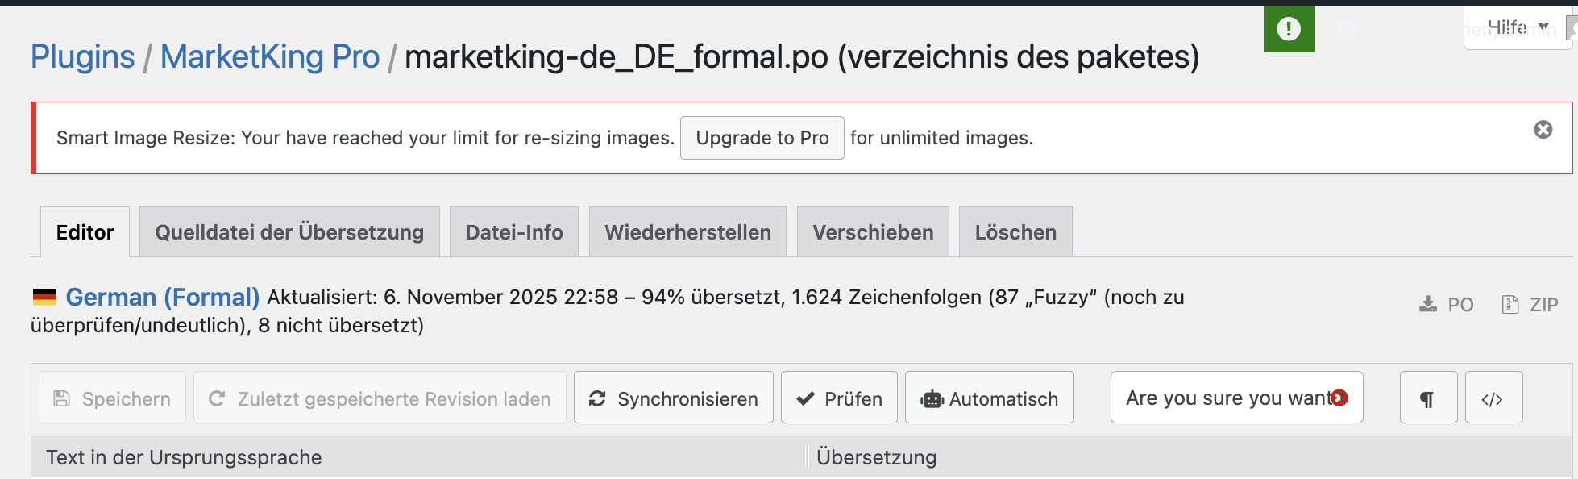
Task: Click the green exclamation alert icon
Action: click(x=1289, y=29)
